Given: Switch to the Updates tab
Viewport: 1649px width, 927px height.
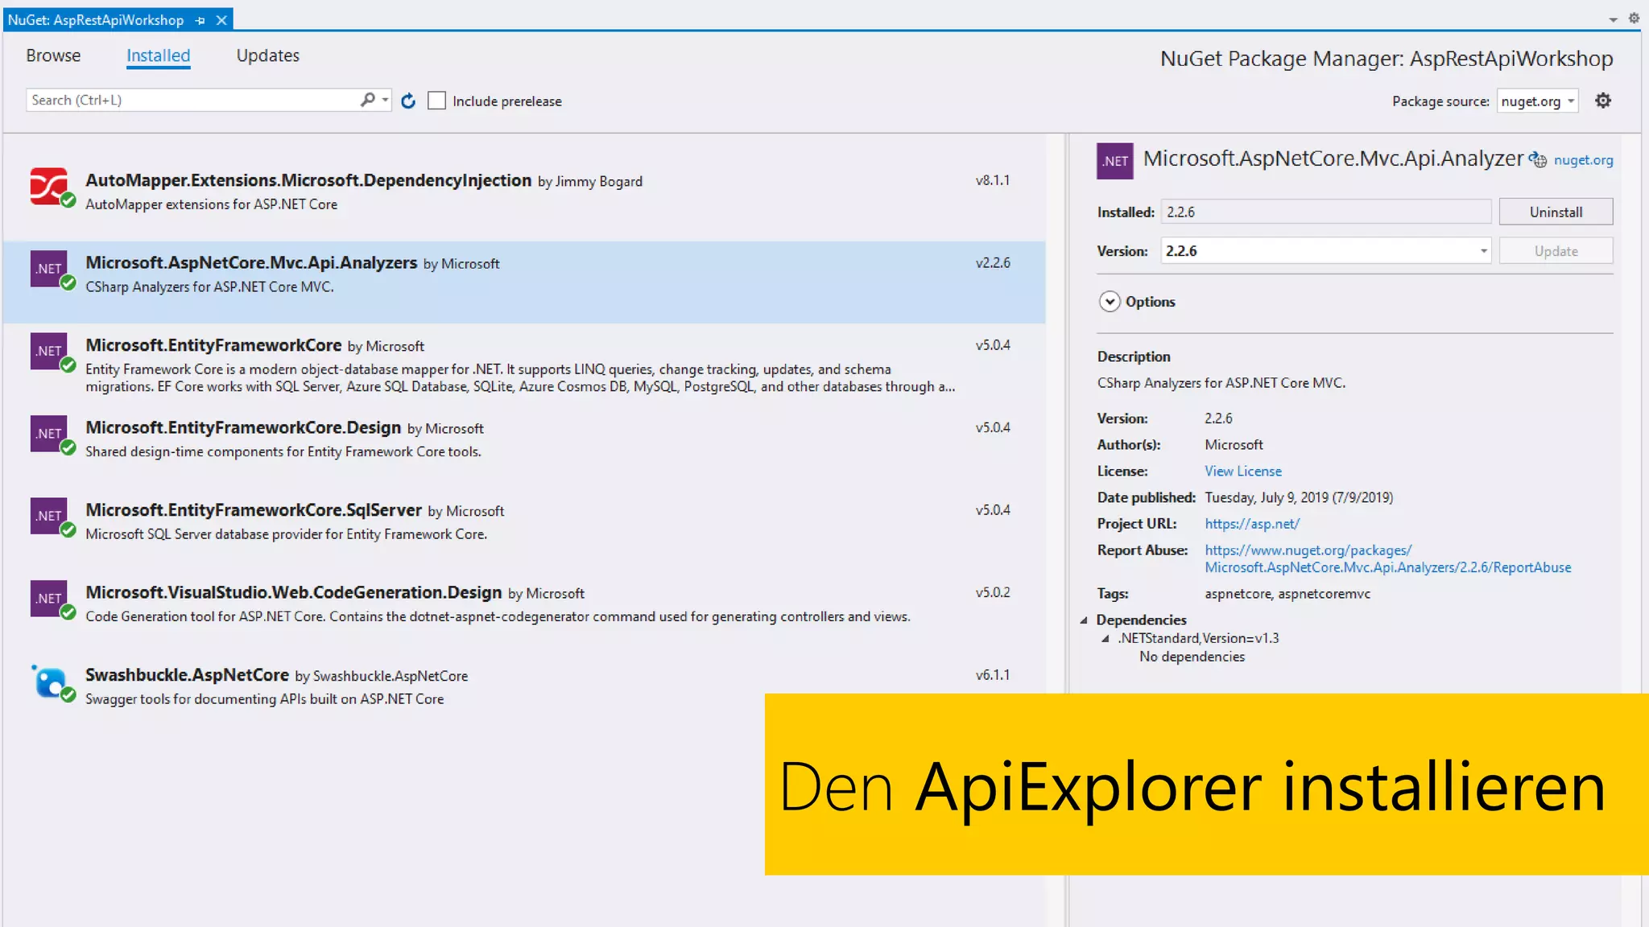Looking at the screenshot, I should 267,56.
